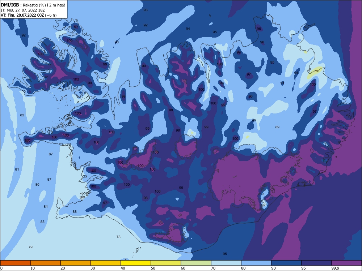Click the 78 value off the south coast
362x271 pixels.
[x=118, y=237]
